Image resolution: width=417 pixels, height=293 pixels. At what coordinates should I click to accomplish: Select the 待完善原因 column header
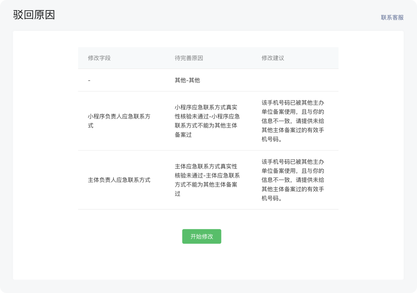(189, 58)
